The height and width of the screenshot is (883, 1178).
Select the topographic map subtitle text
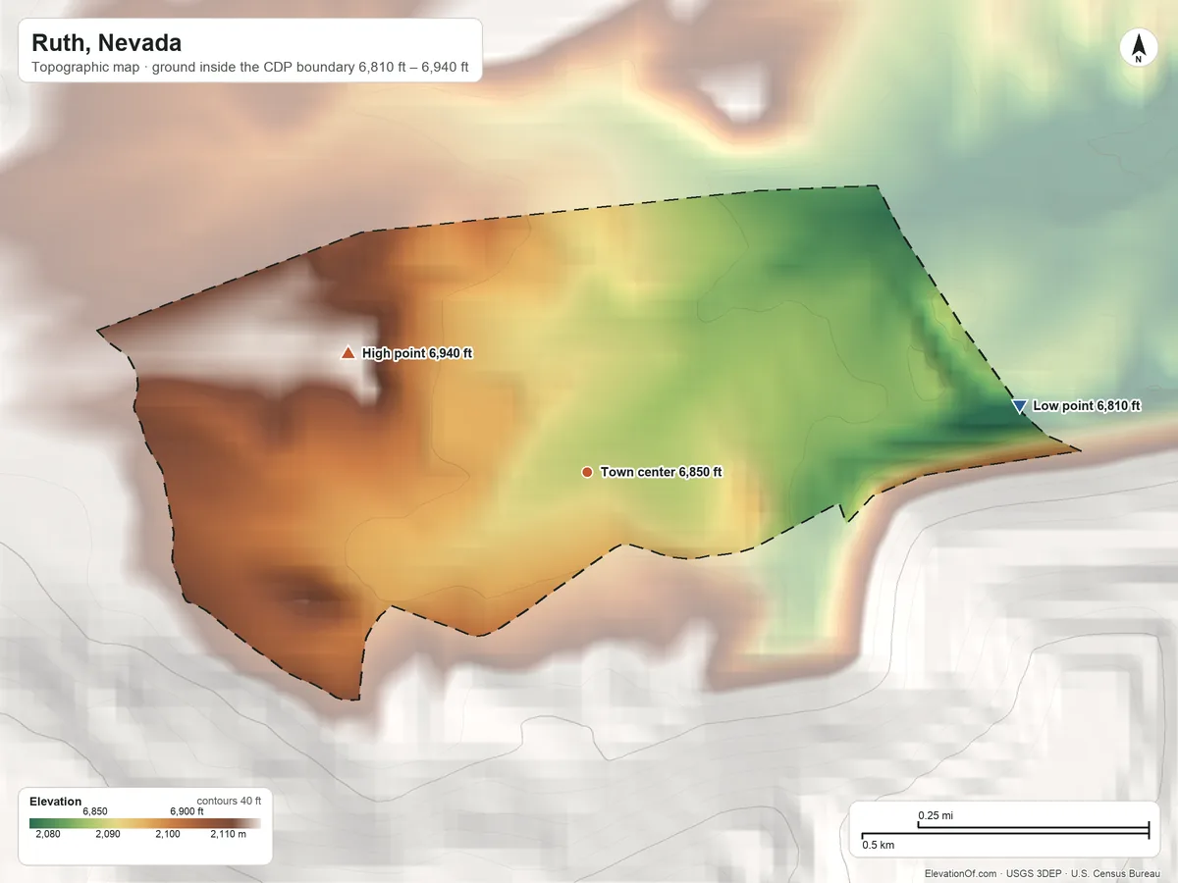[x=250, y=69]
